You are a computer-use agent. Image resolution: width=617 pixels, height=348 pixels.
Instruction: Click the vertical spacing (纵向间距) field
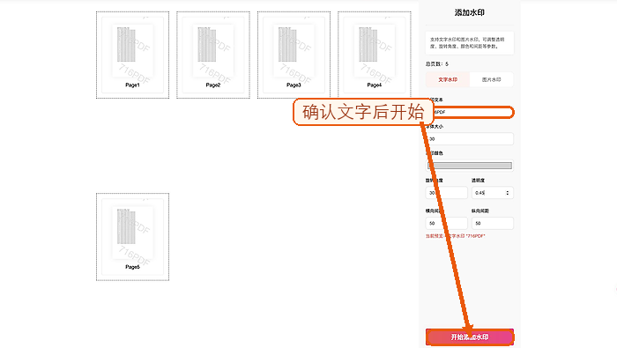[492, 223]
